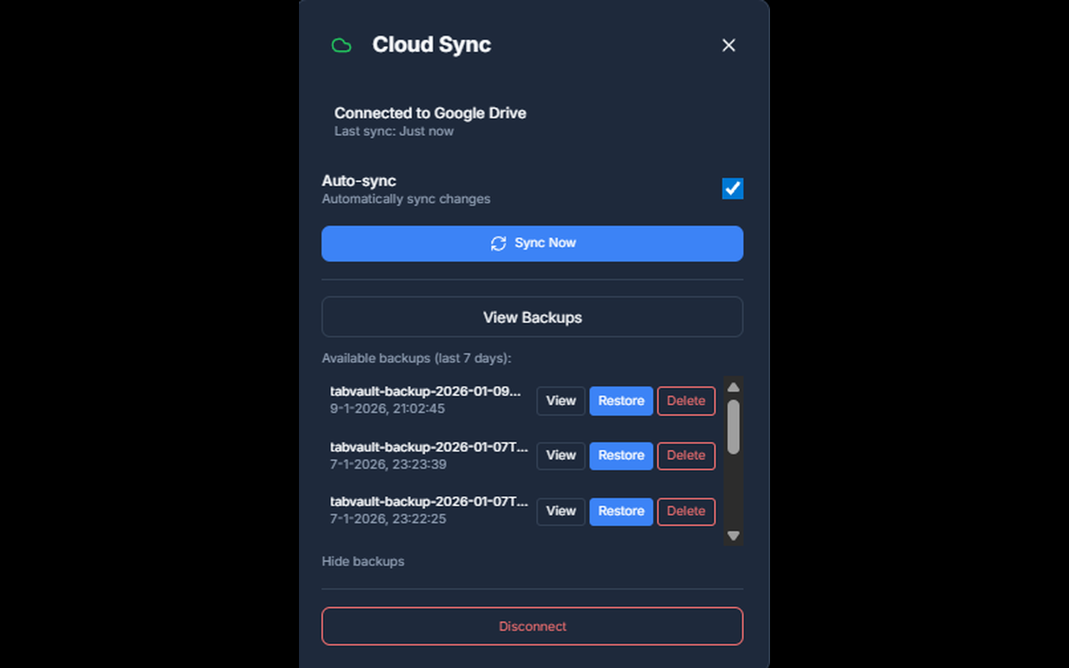Click the refresh icon on Sync Now
This screenshot has width=1069, height=668.
(x=499, y=242)
